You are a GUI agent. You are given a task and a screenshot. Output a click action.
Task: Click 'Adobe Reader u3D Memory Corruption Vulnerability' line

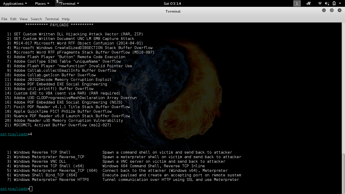[68, 120]
